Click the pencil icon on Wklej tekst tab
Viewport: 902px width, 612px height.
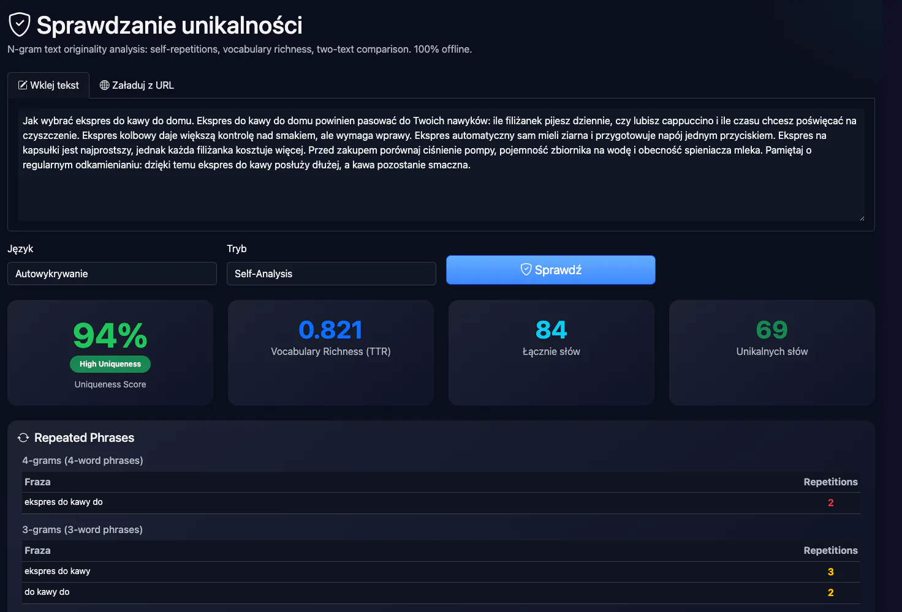pos(23,85)
